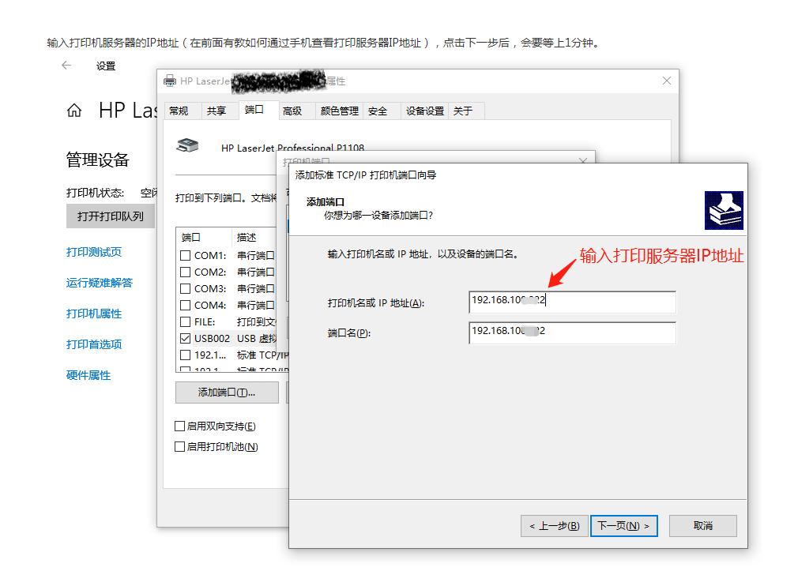
Task: Close the HP LaserJet properties dialog
Action: point(667,81)
